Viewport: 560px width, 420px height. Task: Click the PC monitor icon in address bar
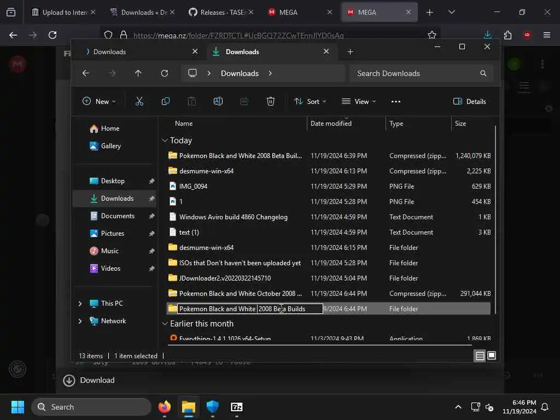[x=192, y=73]
